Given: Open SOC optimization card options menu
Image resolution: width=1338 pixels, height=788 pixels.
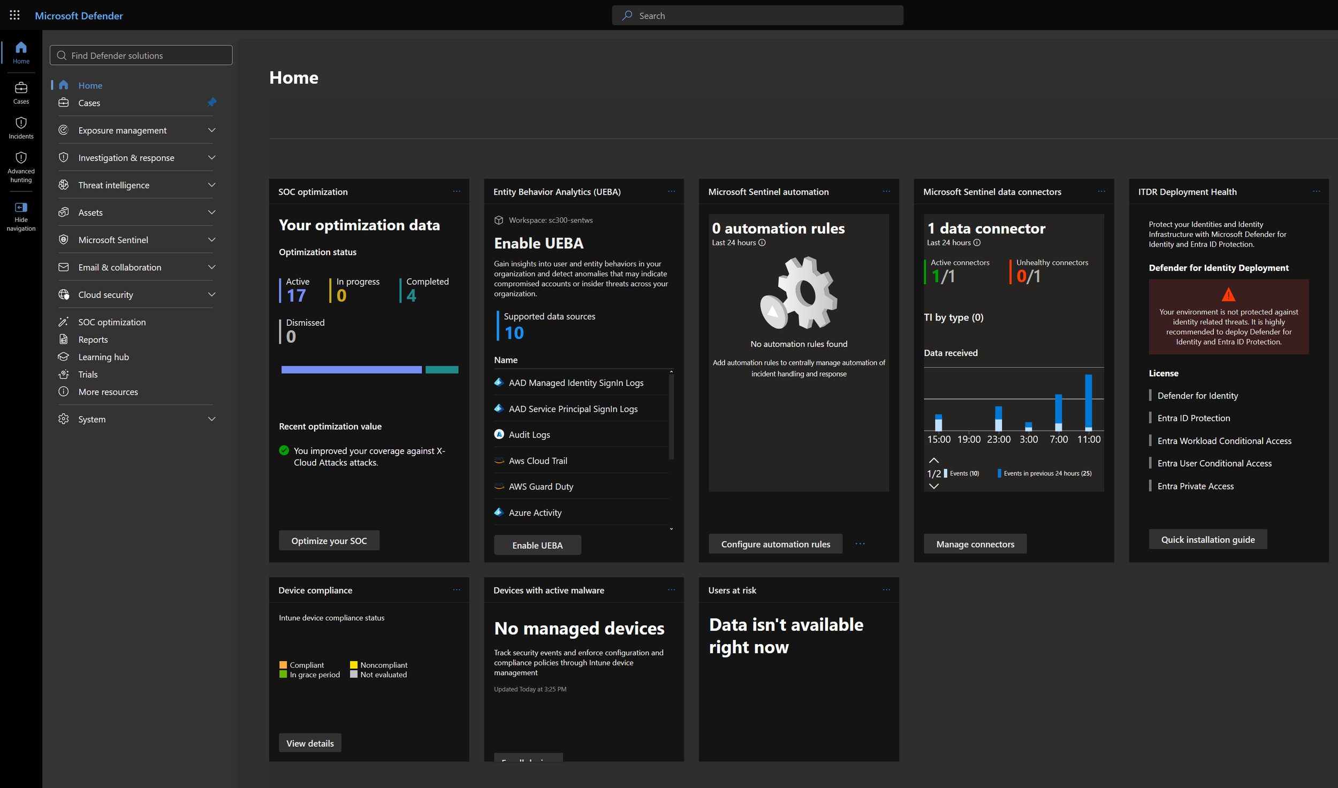Looking at the screenshot, I should (457, 192).
